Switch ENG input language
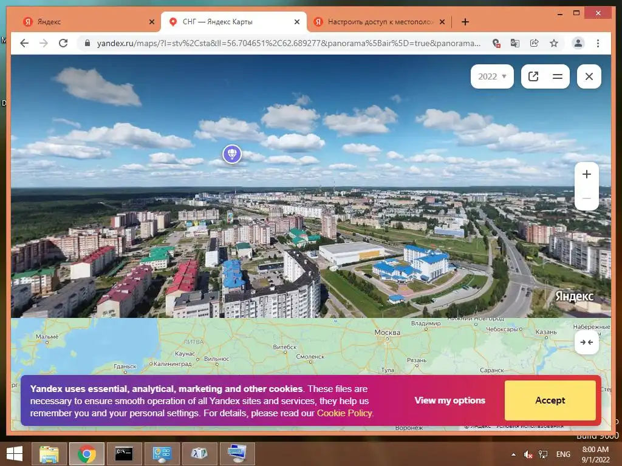This screenshot has width=622, height=466. coord(563,454)
